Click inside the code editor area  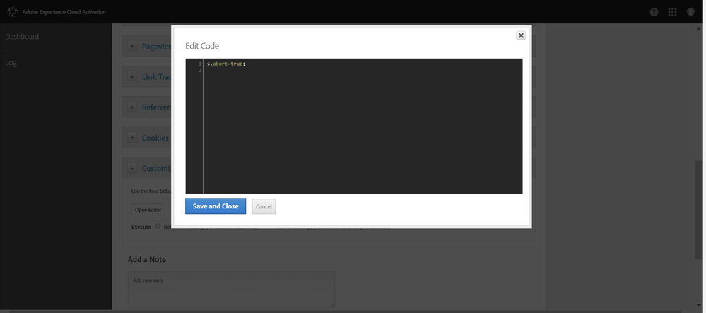(x=362, y=127)
